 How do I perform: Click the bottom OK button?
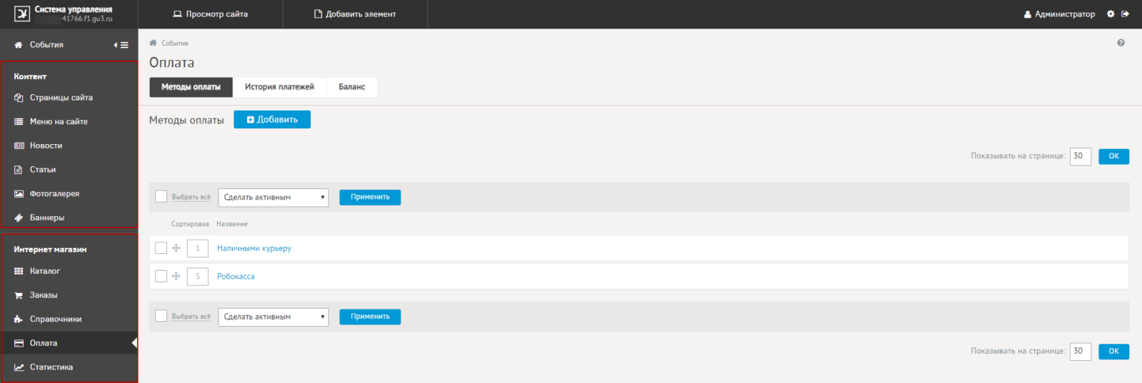click(1113, 351)
